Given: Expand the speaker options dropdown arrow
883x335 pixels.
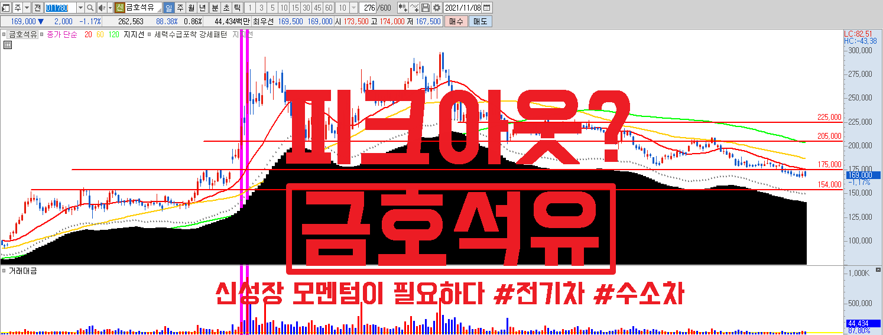Looking at the screenshot, I should pyautogui.click(x=110, y=8).
